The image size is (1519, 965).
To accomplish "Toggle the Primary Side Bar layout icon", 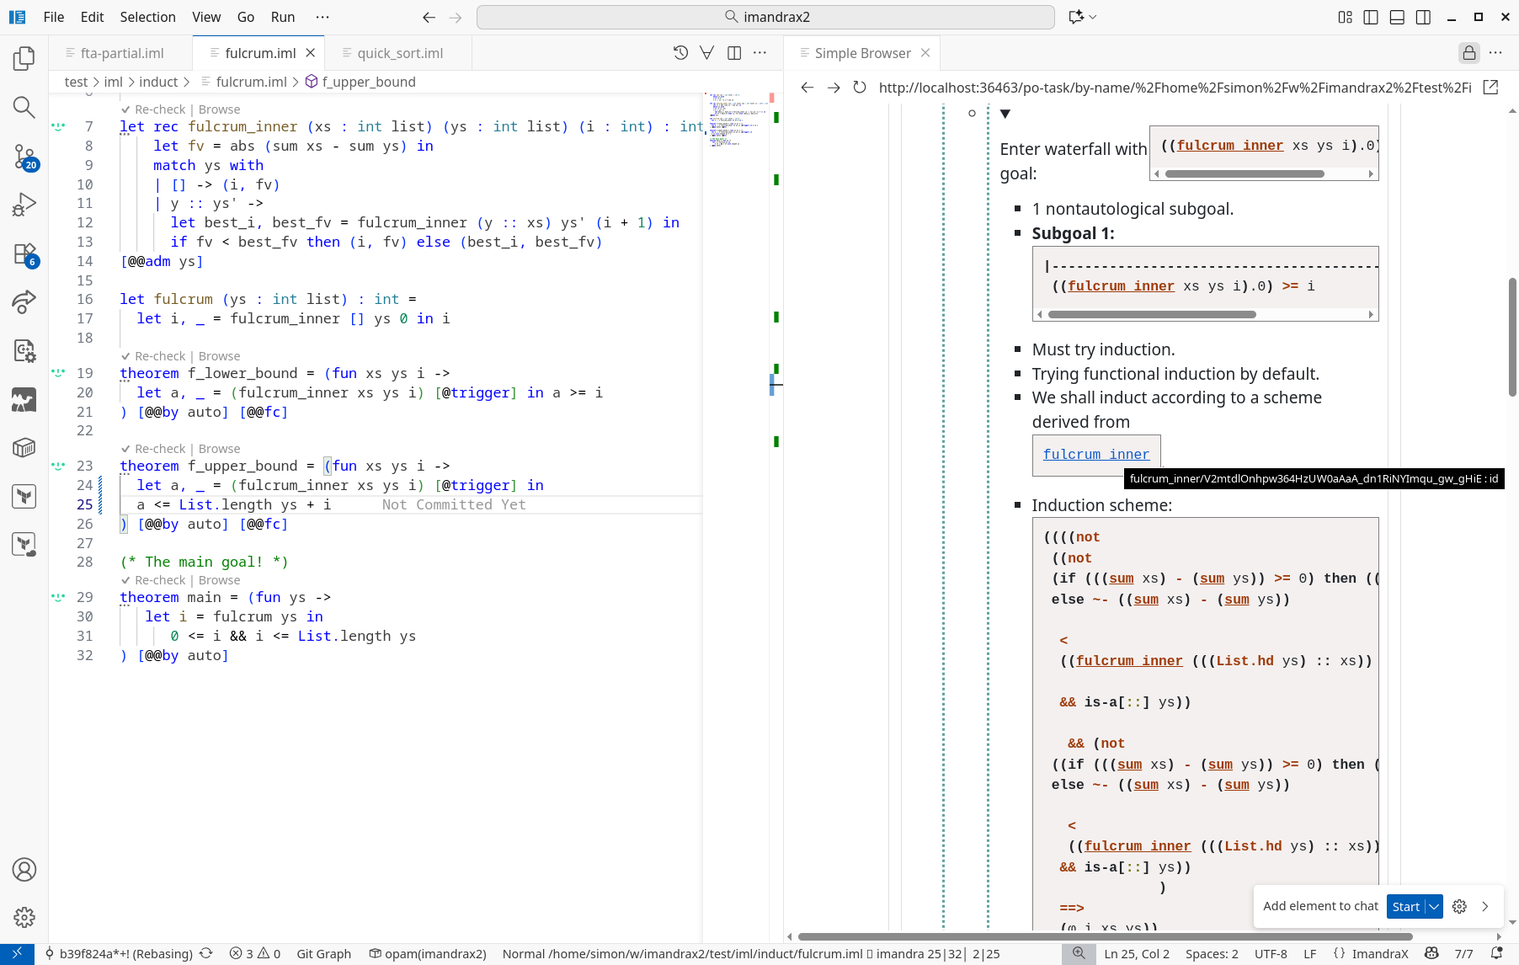I will 1370,17.
